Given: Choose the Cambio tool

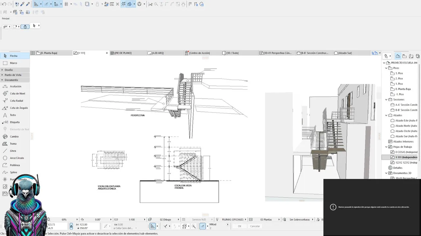Looking at the screenshot, I should point(15,137).
